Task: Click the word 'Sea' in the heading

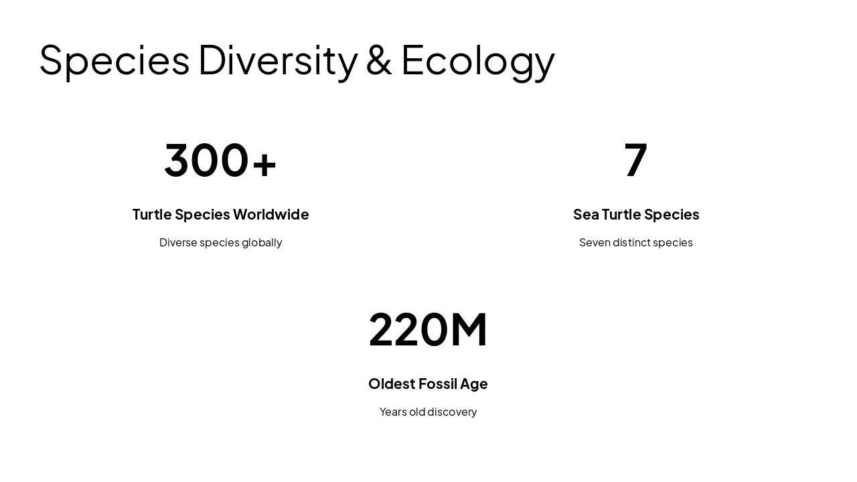Action: tap(586, 214)
